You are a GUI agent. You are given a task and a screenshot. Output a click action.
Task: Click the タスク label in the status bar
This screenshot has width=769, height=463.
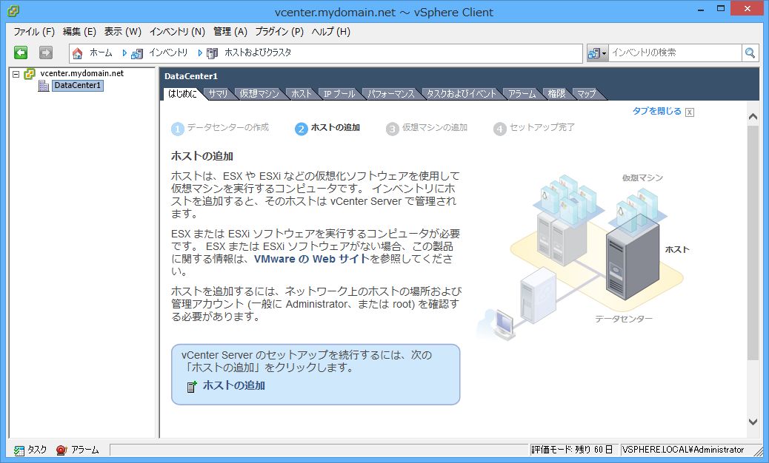(37, 450)
